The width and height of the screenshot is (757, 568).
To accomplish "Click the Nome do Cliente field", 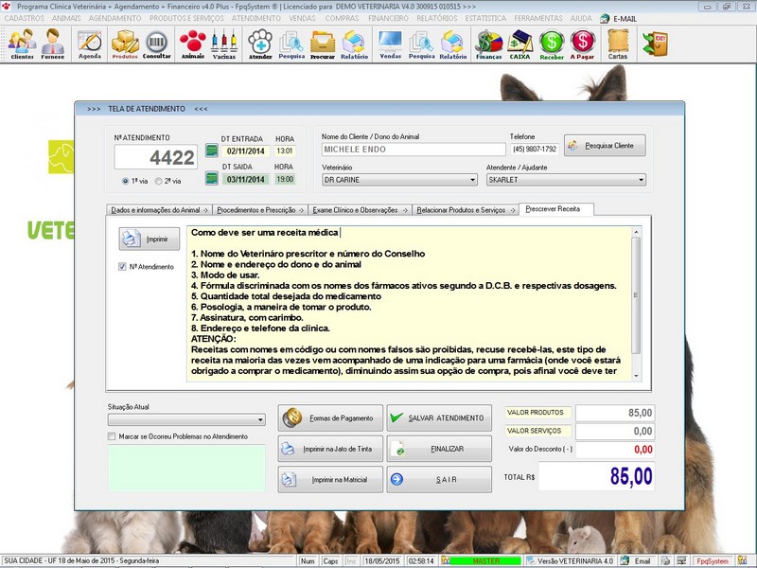I will tap(414, 150).
